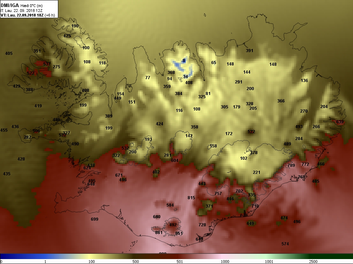Click the map value 624
The width and height of the screenshot is (353, 264).
click(x=87, y=168)
